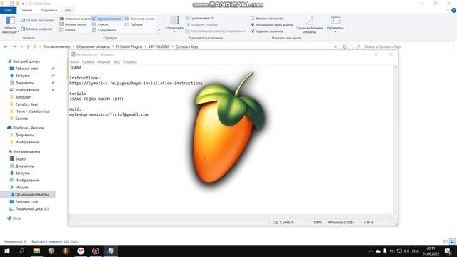This screenshot has width=457, height=257.
Task: Open Bandicam recorder icon in taskbar
Action: [x=96, y=251]
